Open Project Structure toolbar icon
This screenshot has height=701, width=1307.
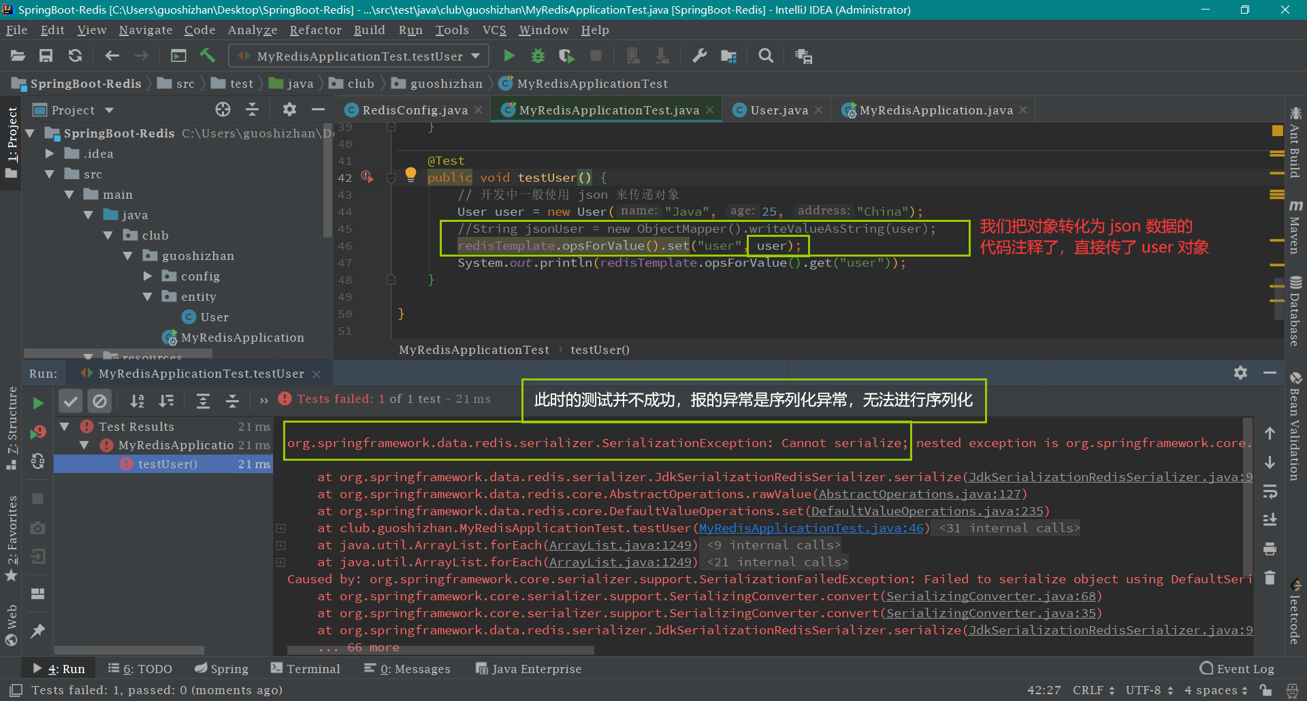728,56
